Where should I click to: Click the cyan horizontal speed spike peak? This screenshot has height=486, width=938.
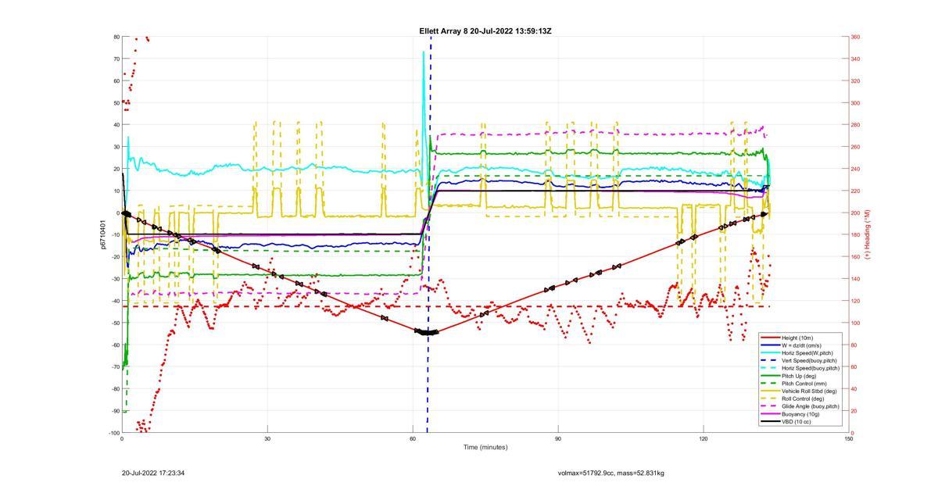(x=424, y=53)
